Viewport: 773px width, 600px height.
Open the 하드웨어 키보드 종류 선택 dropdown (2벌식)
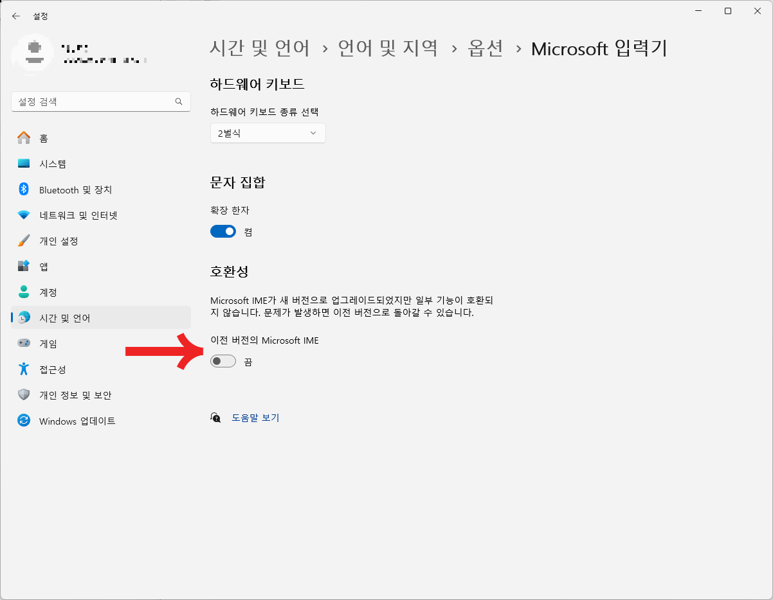click(x=268, y=133)
